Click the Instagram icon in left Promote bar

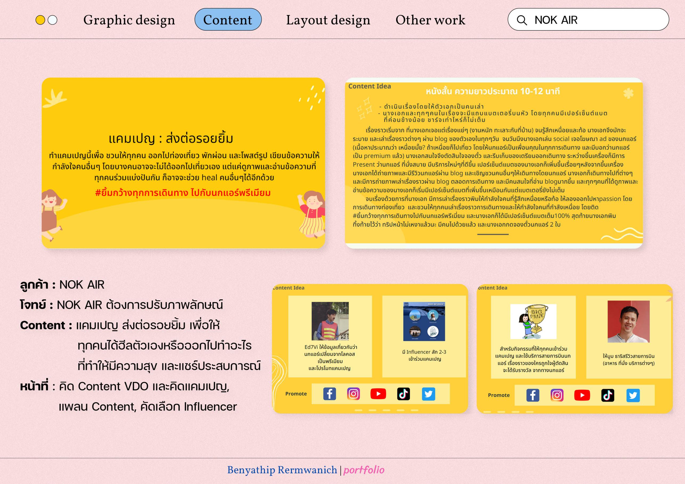coord(353,394)
